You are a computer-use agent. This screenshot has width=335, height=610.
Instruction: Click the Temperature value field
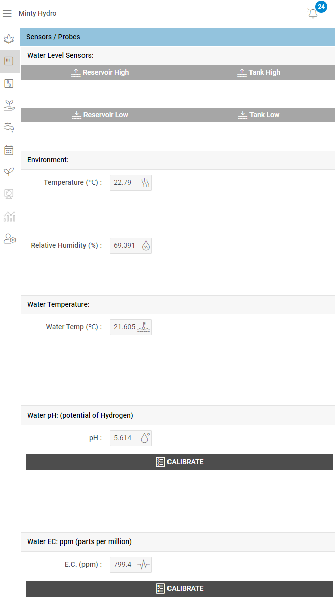(130, 182)
